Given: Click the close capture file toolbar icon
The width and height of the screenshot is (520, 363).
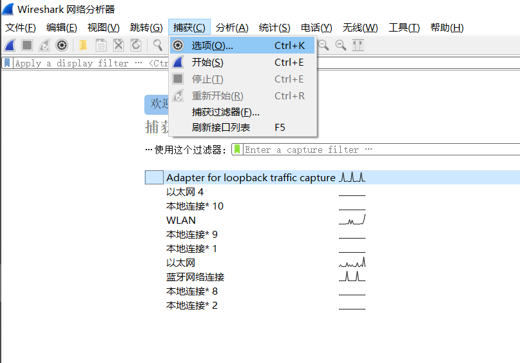Looking at the screenshot, I should (x=119, y=45).
